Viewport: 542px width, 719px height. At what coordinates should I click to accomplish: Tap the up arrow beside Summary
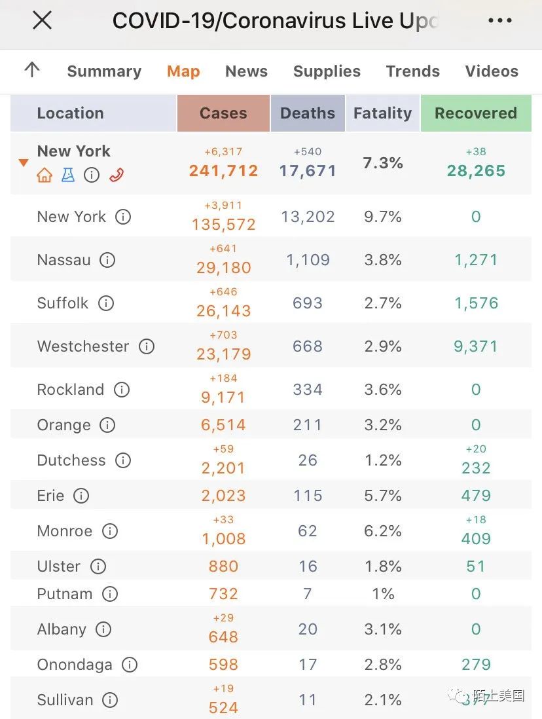pos(31,70)
